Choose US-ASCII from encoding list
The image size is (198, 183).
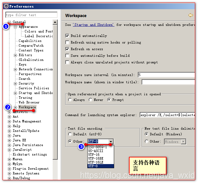pos(101,151)
